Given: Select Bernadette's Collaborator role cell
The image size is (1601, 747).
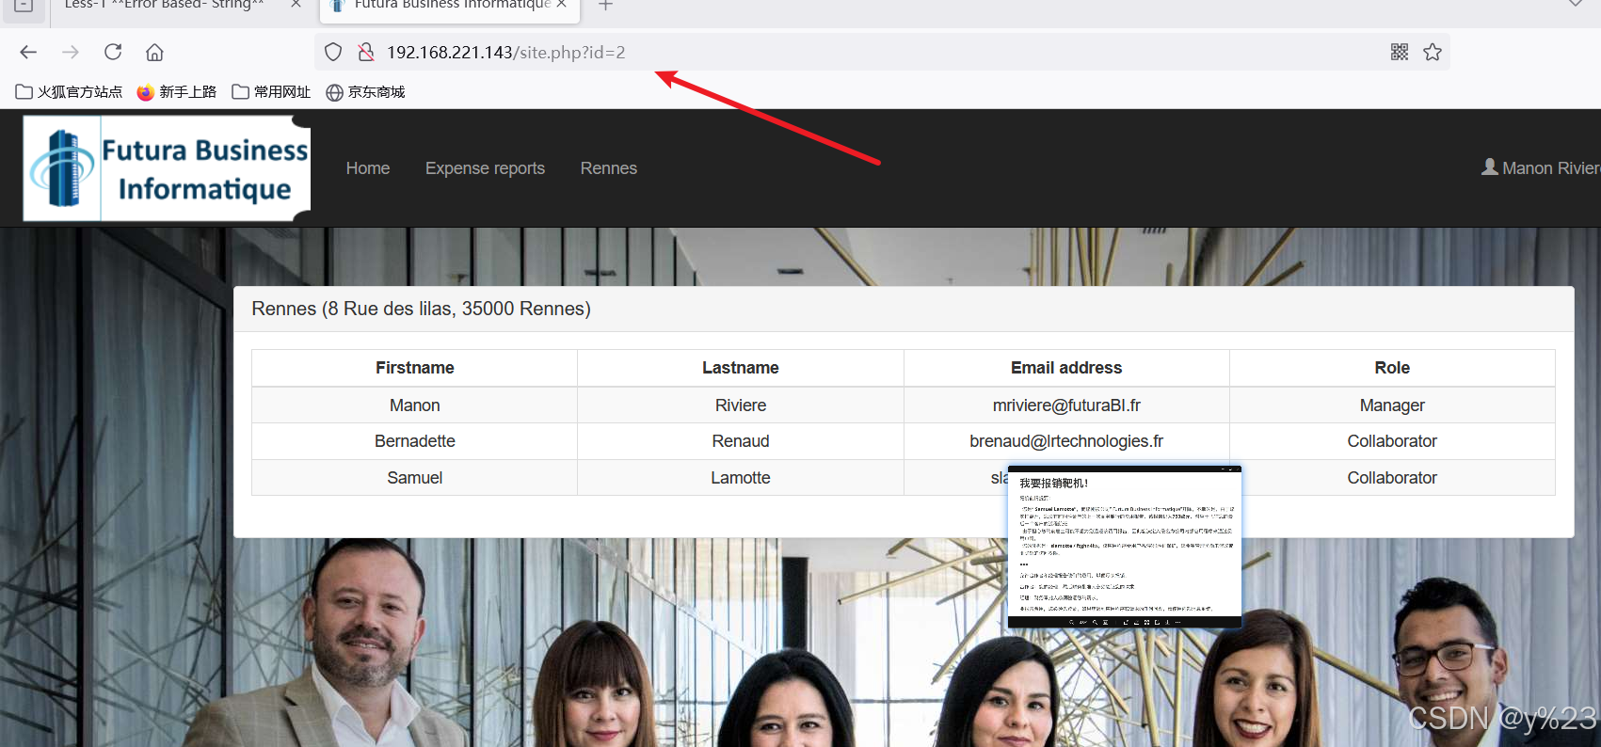Looking at the screenshot, I should tap(1392, 441).
